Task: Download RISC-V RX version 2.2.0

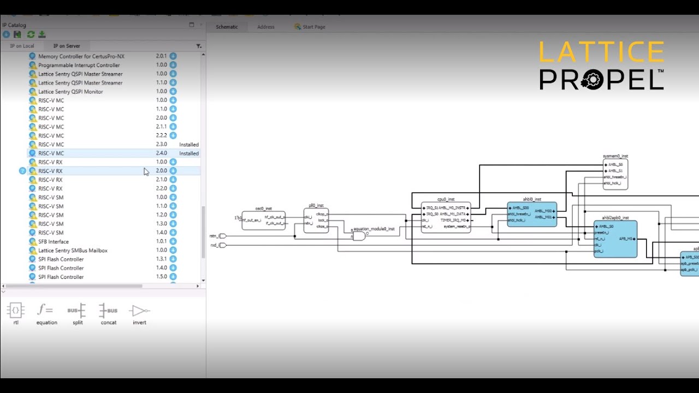Action: click(173, 188)
